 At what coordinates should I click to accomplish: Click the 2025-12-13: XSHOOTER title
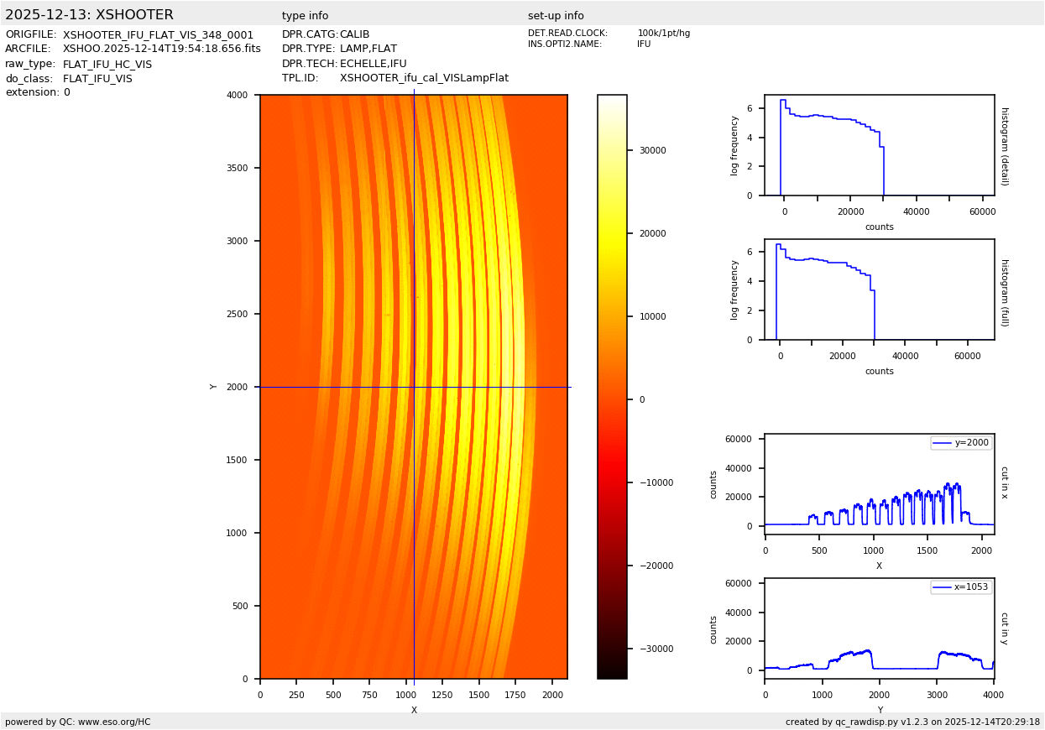[89, 15]
